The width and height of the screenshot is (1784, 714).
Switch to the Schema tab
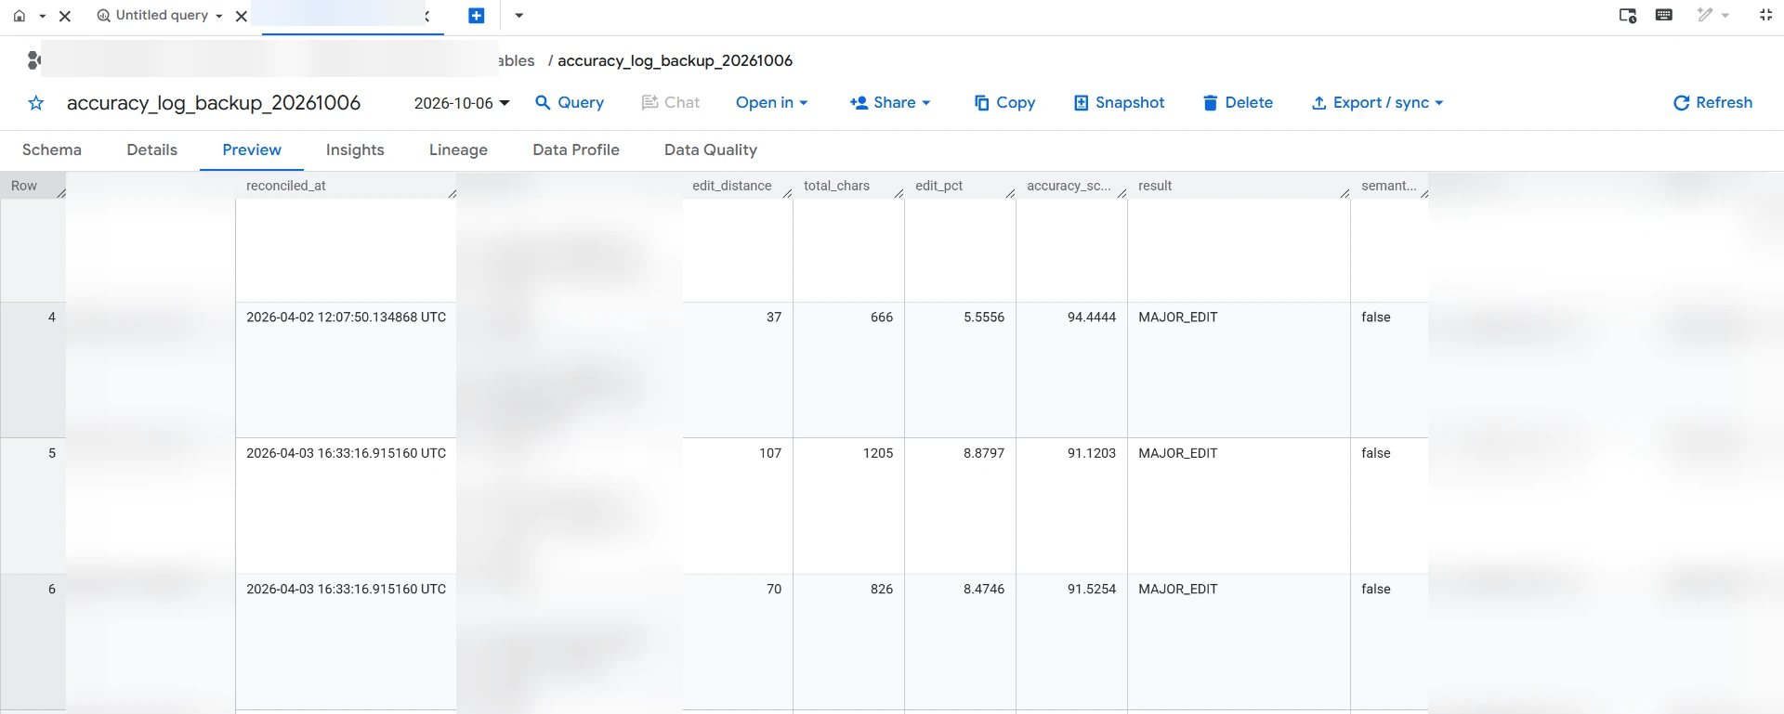click(52, 150)
